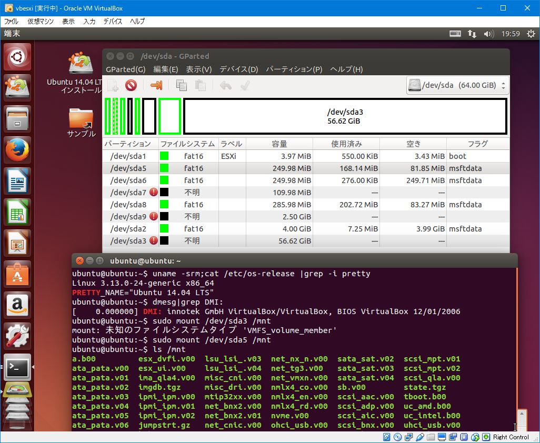Sort by the 空き column header

tap(413, 144)
